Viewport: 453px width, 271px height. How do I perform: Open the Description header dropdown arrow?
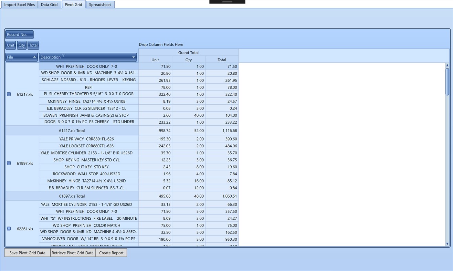point(134,57)
